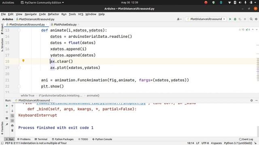
Task: Toggle fold marker at line 19
Action: point(19,68)
